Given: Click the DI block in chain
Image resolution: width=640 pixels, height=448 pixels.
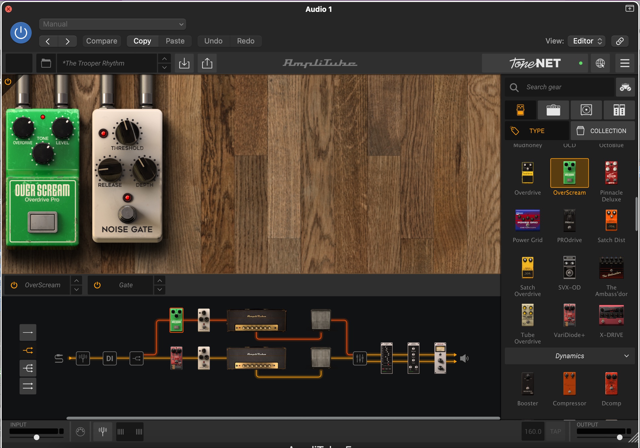Looking at the screenshot, I should pos(109,358).
